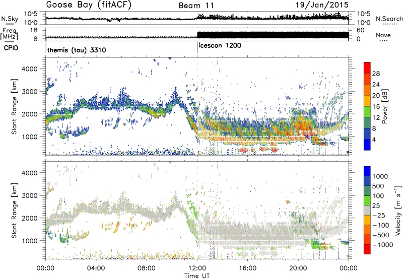This screenshot has height=279, width=403.
Task: Click the 'CPID' row label
Action: pyautogui.click(x=11, y=48)
